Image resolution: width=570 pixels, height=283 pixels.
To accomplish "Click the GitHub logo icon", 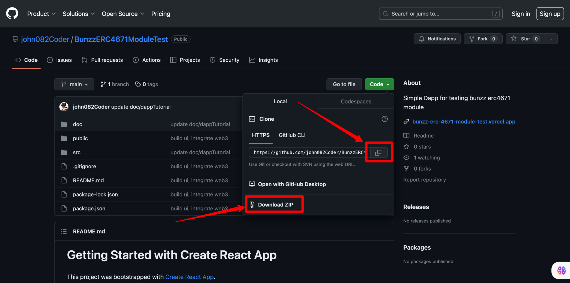I will pyautogui.click(x=11, y=13).
